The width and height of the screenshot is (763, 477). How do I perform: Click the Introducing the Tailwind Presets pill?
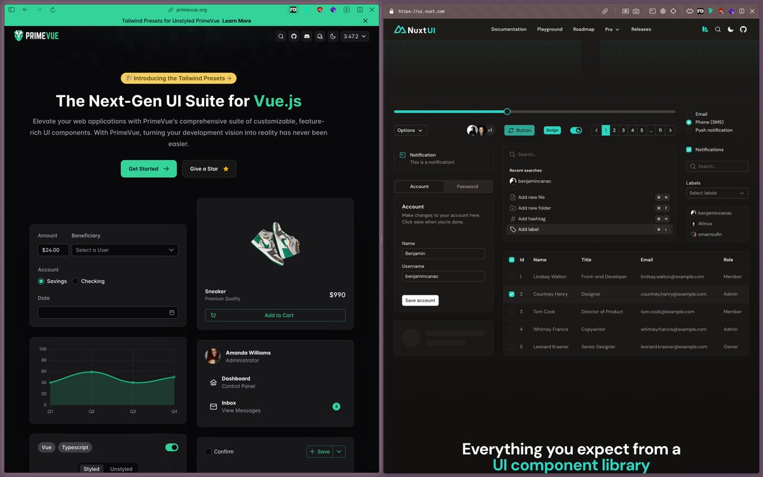pyautogui.click(x=179, y=78)
